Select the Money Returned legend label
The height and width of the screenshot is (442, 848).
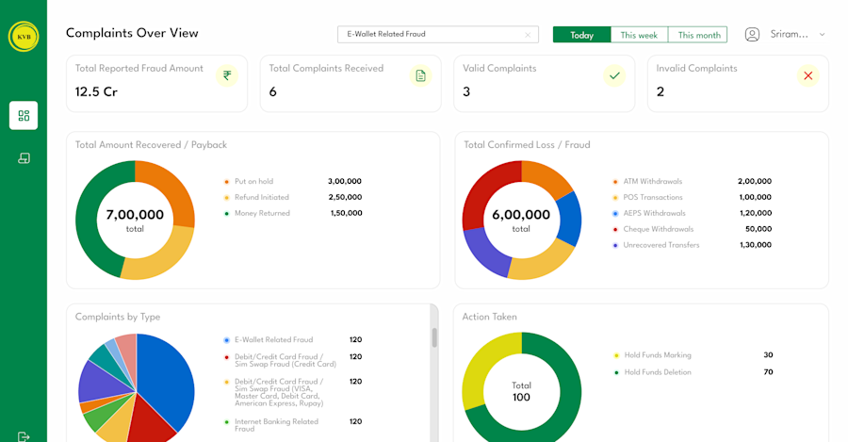pyautogui.click(x=262, y=213)
